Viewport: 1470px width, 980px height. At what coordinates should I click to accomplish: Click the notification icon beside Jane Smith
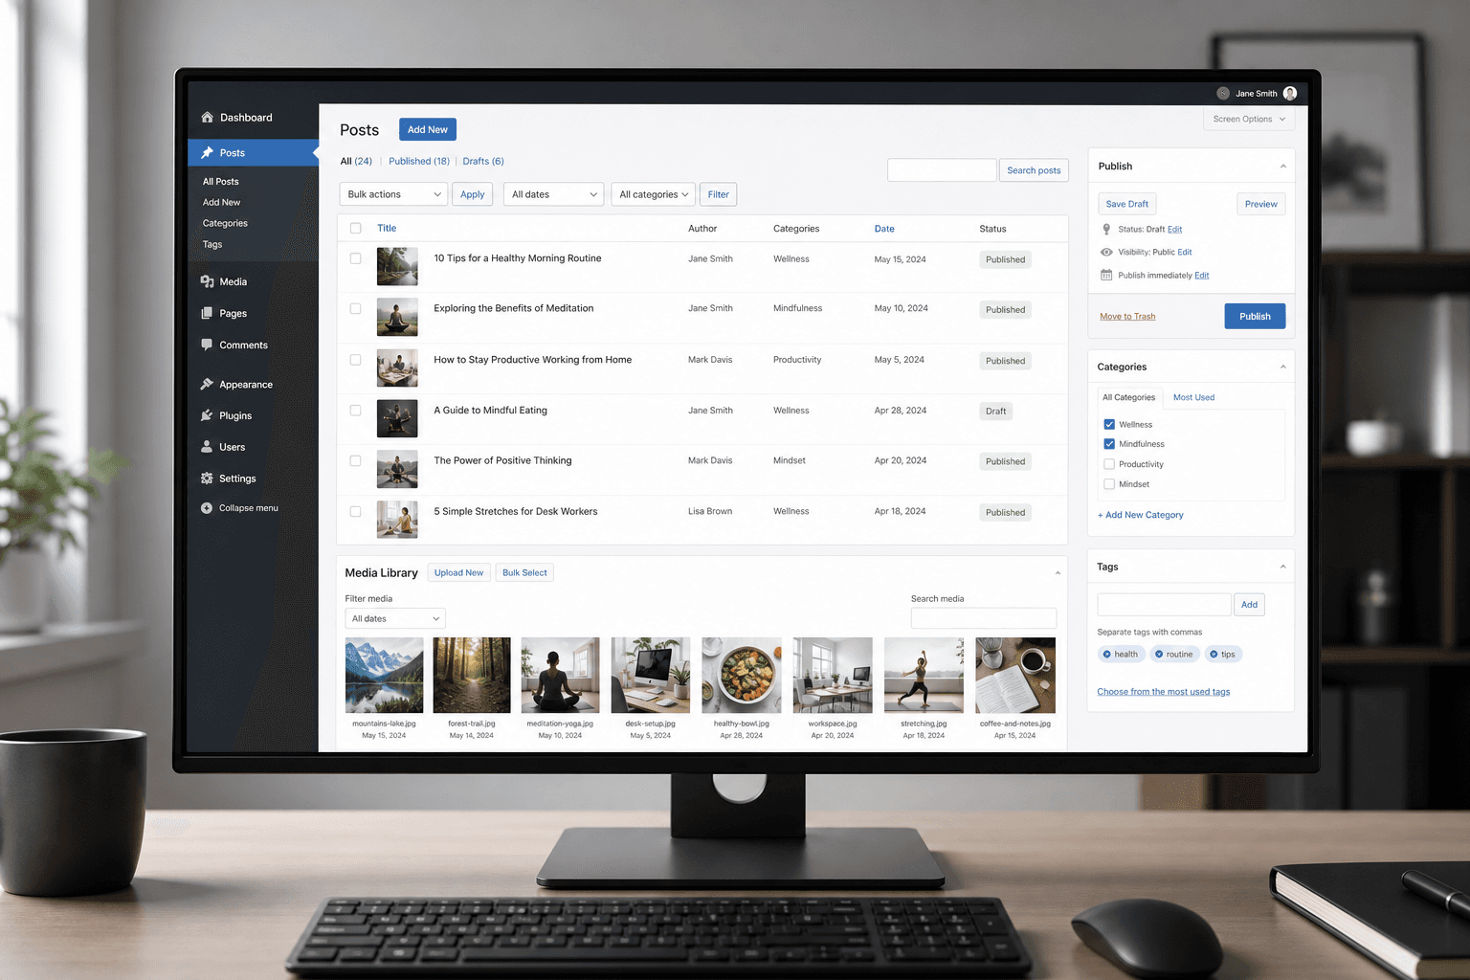tap(1223, 93)
